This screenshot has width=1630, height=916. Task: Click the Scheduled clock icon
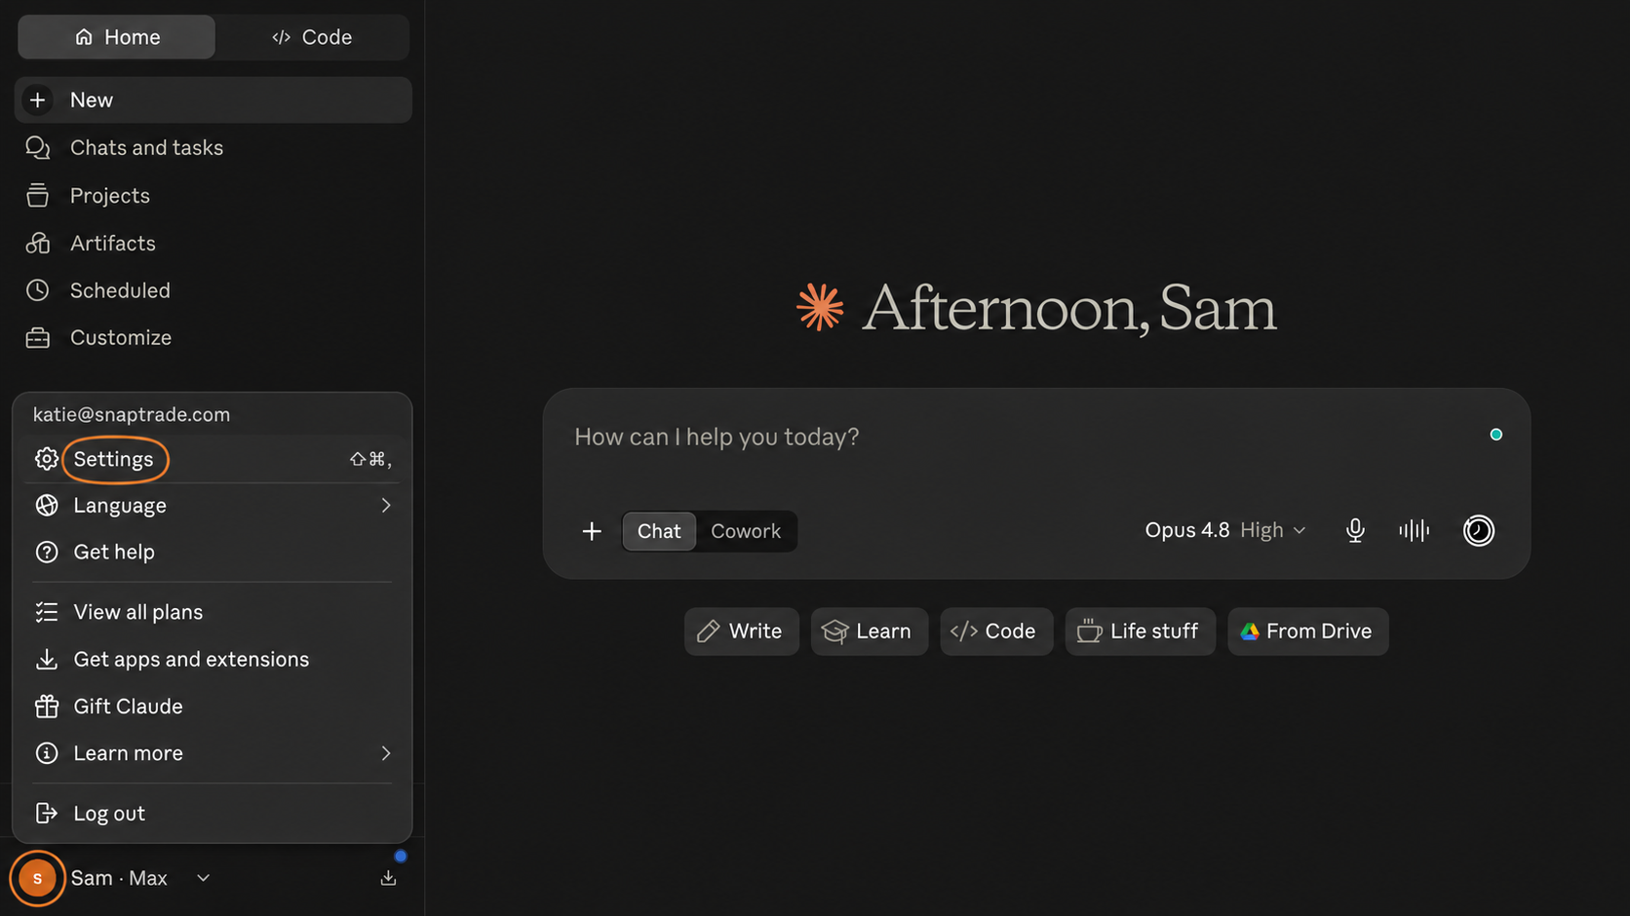[37, 290]
